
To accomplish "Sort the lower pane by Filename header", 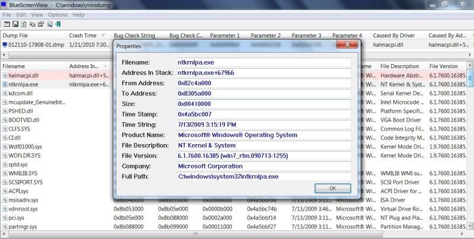I will point(33,66).
